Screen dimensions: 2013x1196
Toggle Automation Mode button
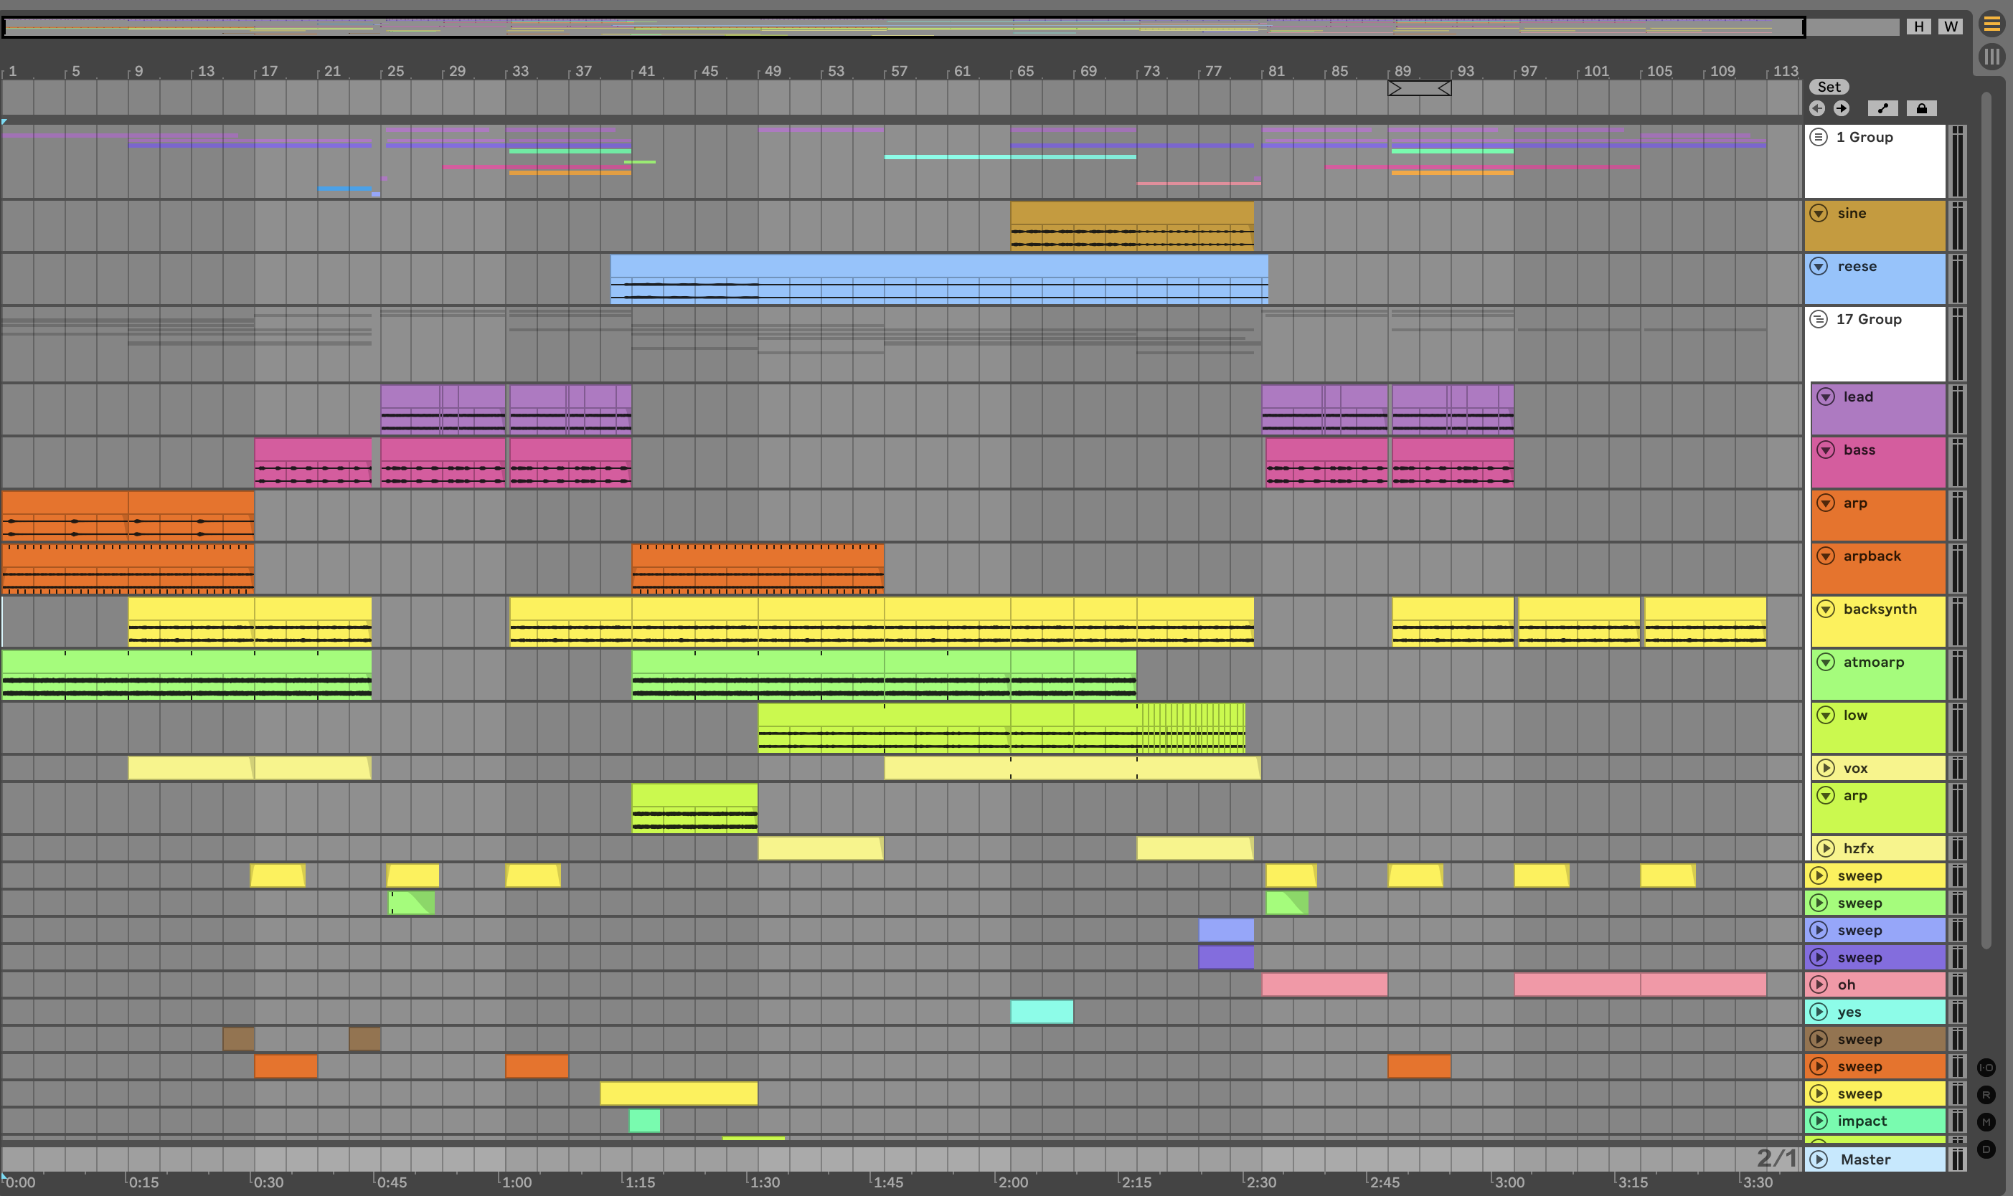(x=1882, y=108)
